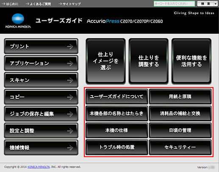This screenshot has width=219, height=172.
Task: Select the 仕上りを調整する tile
Action: [x=149, y=61]
